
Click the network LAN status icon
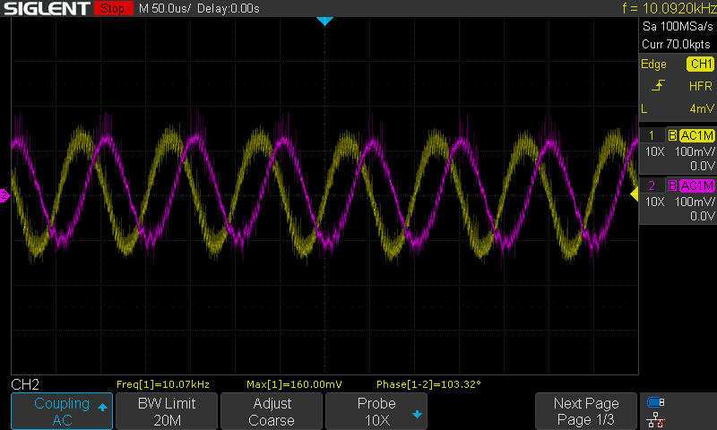pos(655,418)
